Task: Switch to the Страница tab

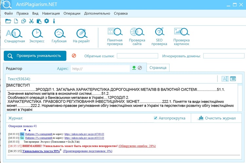Action: (x=158, y=67)
